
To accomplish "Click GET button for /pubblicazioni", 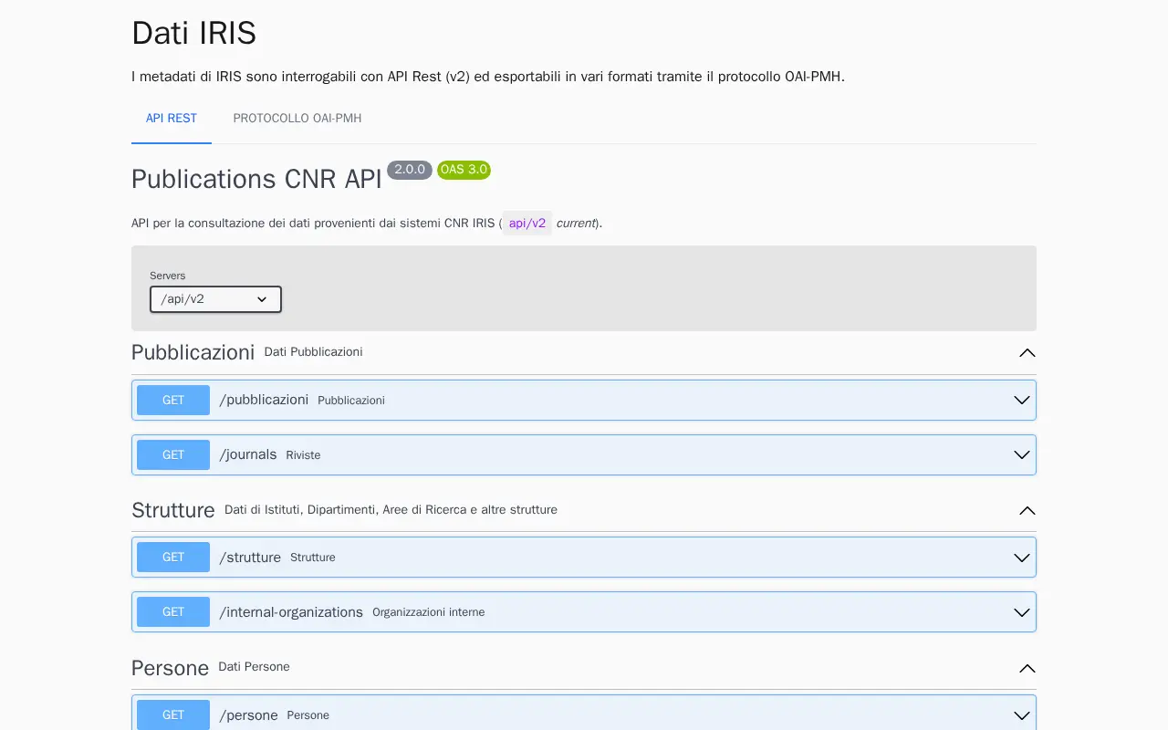I will point(173,401).
